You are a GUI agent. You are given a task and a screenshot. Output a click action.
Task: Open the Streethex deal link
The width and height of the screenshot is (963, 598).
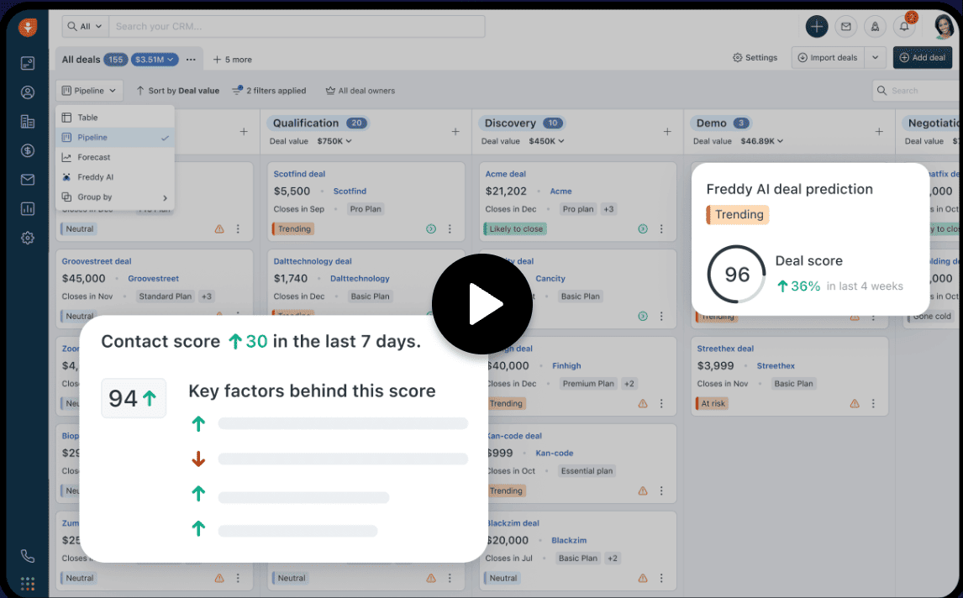(725, 348)
